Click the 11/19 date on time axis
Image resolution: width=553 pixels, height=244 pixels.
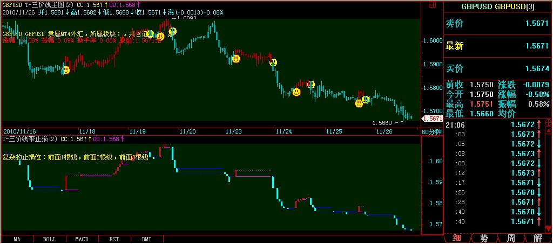tap(137, 131)
